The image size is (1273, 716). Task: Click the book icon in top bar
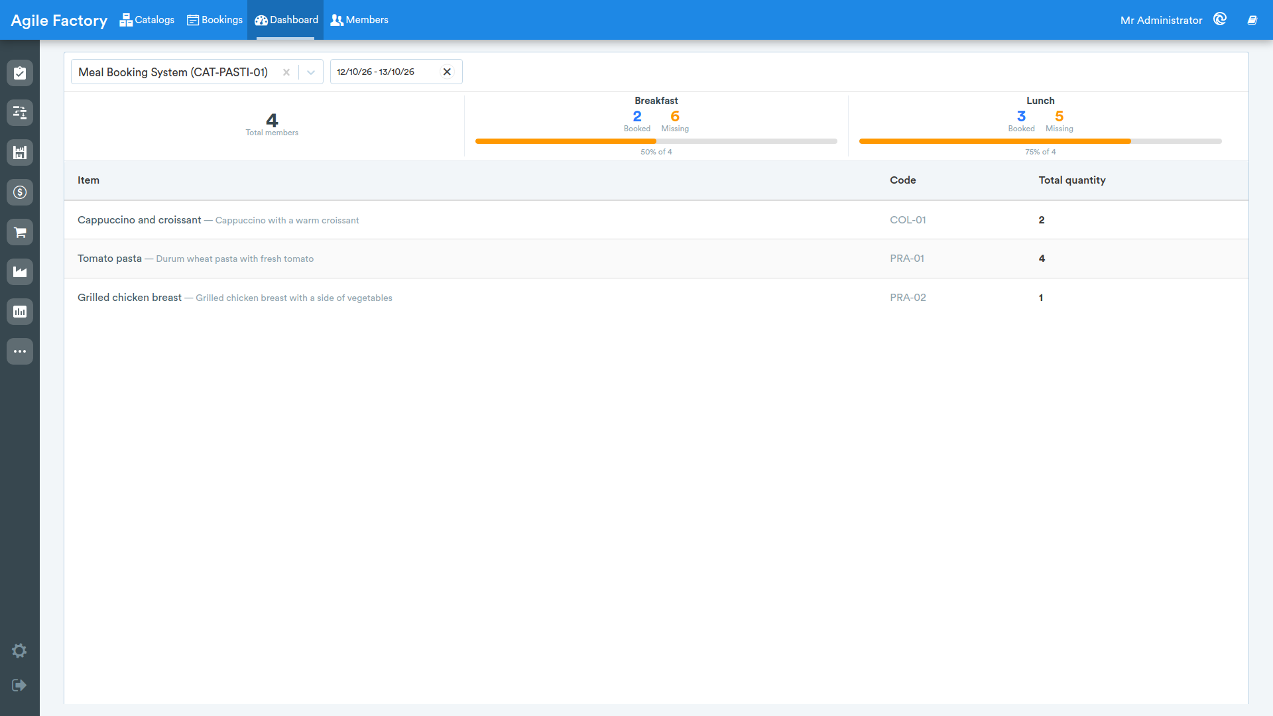point(1252,20)
